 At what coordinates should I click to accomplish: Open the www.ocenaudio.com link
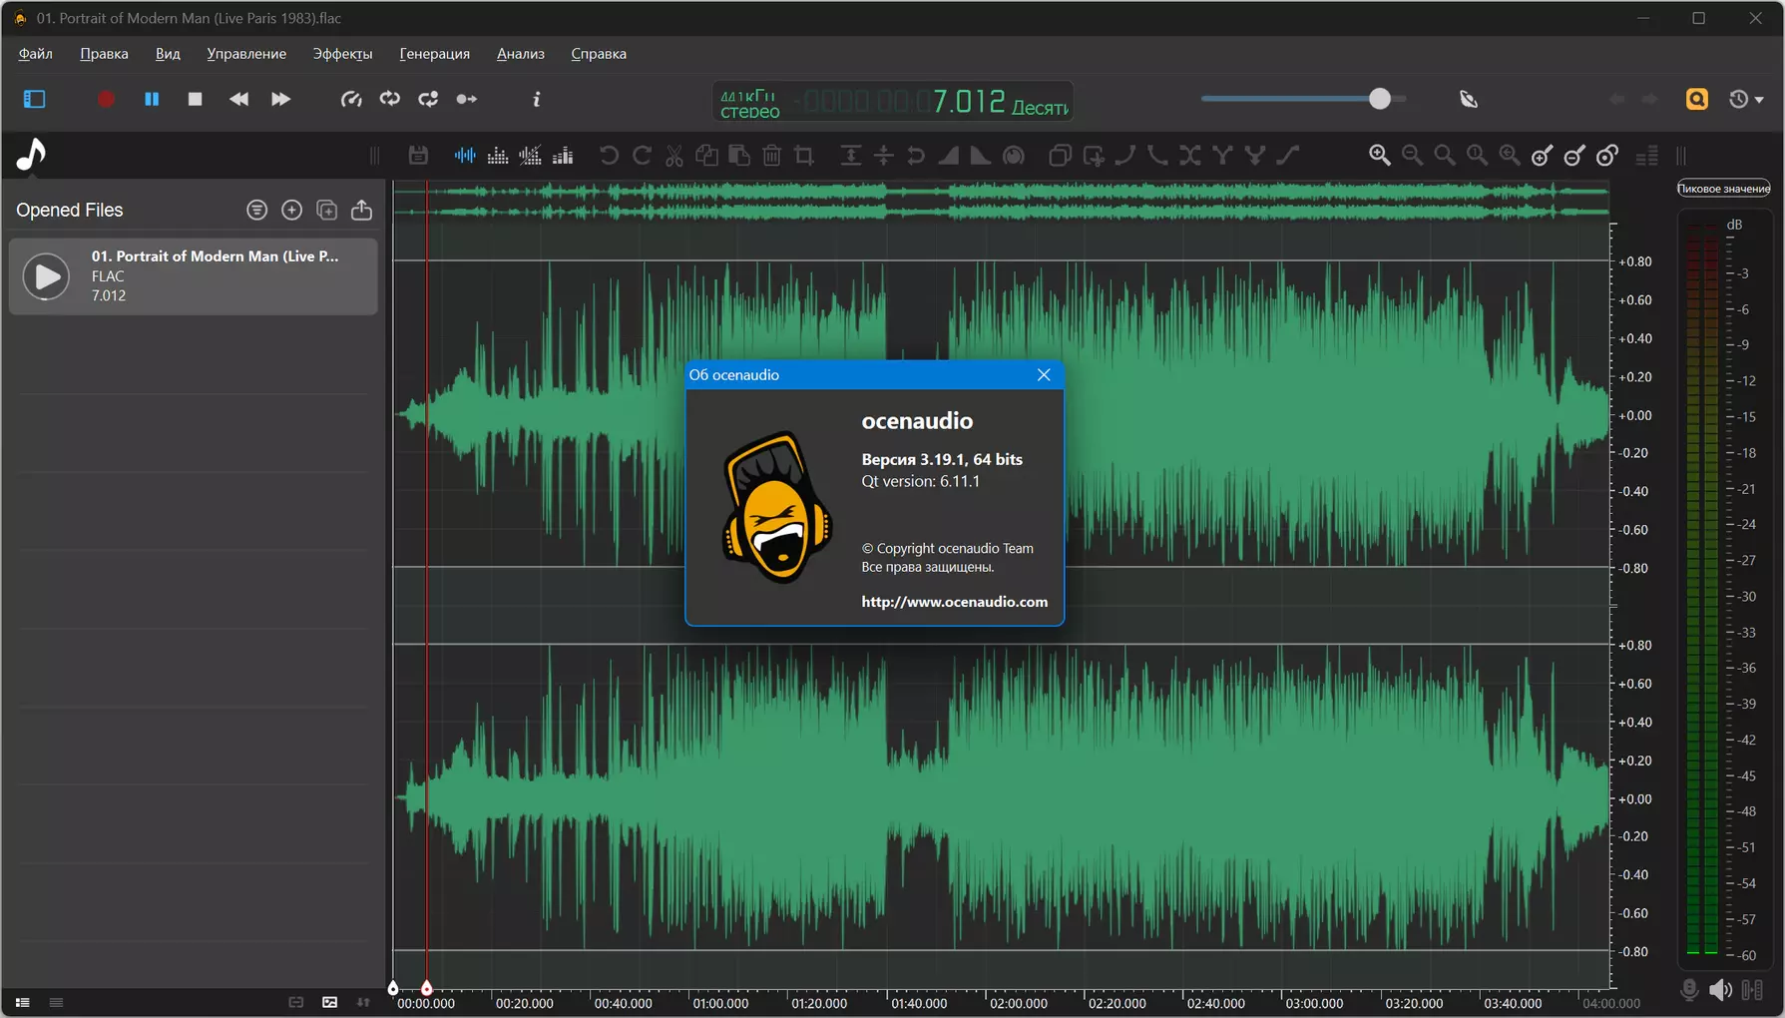click(954, 602)
